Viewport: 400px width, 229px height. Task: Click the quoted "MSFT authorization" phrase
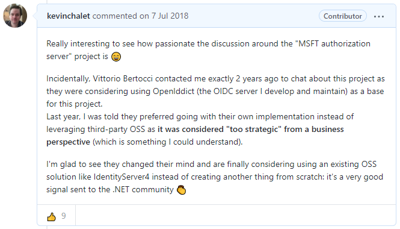333,44
